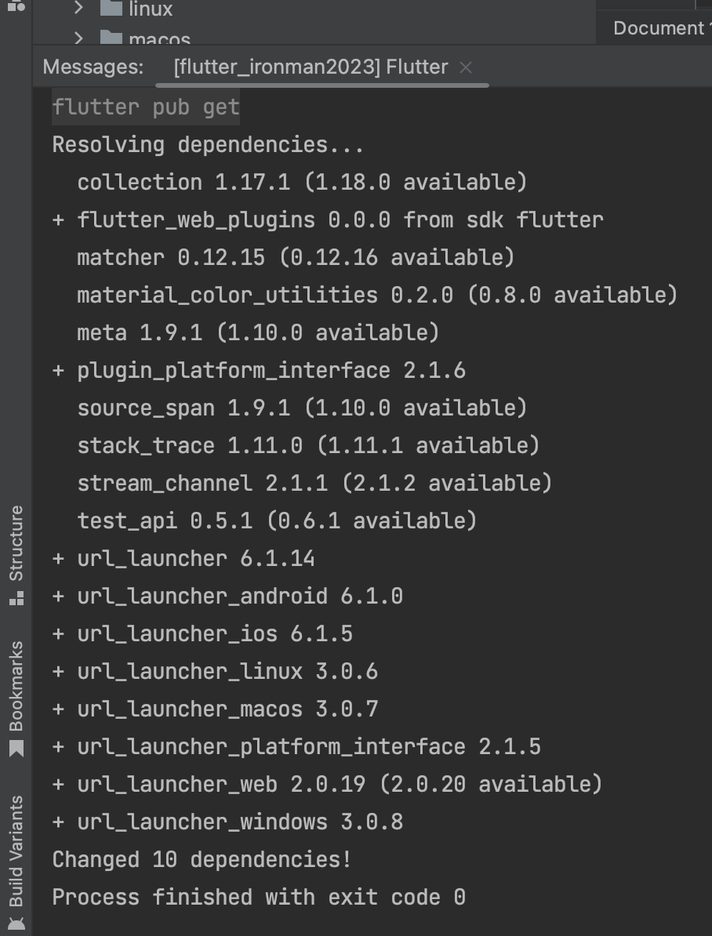Open the Structure tool window label
712x936 pixels.
coord(16,543)
